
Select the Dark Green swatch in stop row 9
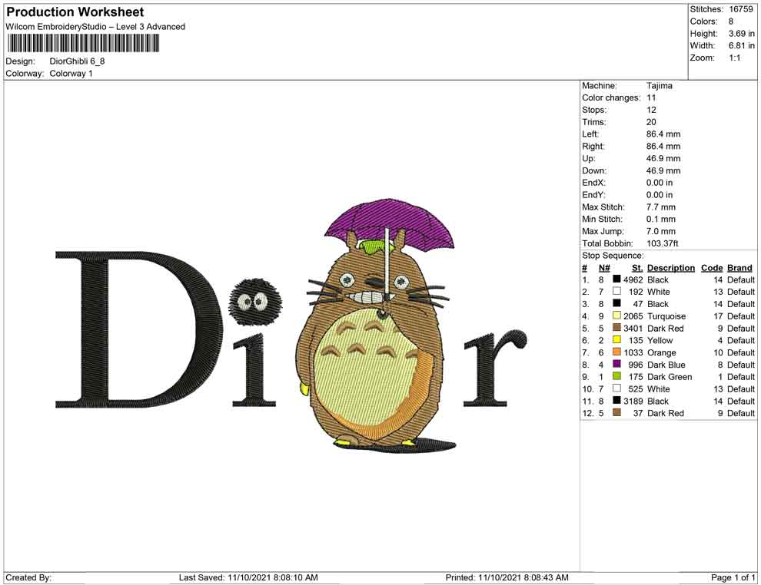pyautogui.click(x=616, y=376)
